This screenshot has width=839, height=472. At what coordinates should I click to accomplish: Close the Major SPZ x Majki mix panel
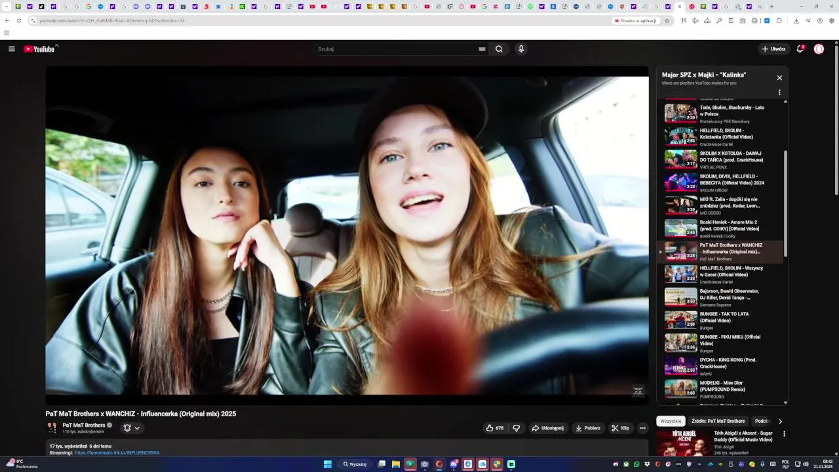point(779,78)
